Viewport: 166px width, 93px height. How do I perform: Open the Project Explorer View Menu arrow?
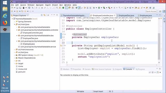point(52,15)
